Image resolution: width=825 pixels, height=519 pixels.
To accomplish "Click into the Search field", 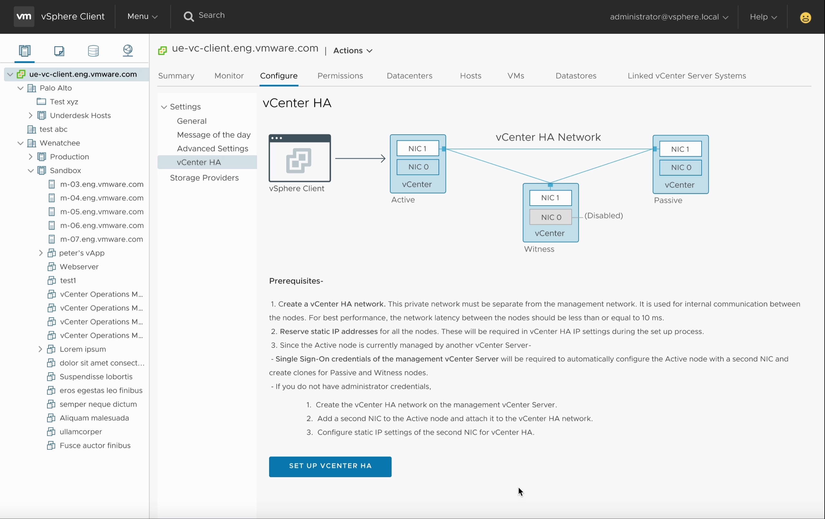I will pyautogui.click(x=212, y=15).
